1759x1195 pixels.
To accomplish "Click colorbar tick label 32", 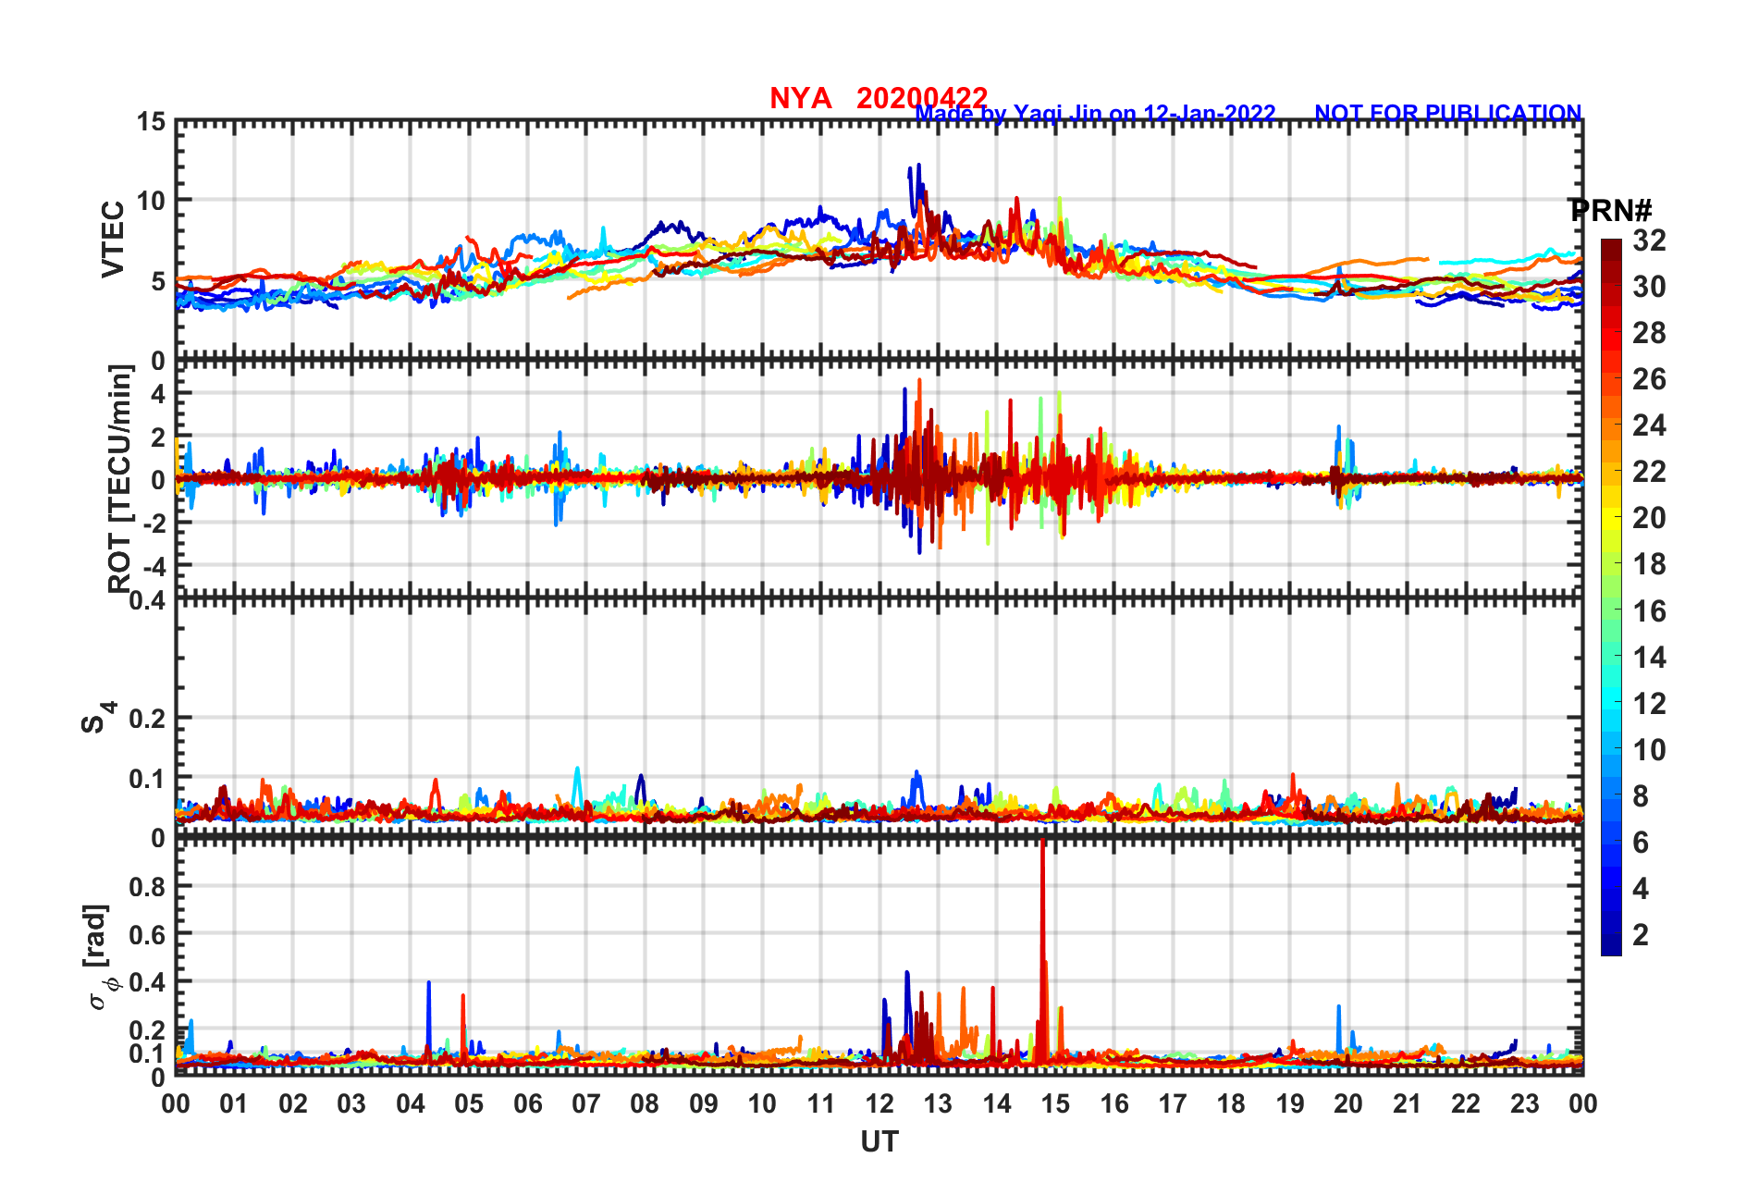I will pos(1650,240).
